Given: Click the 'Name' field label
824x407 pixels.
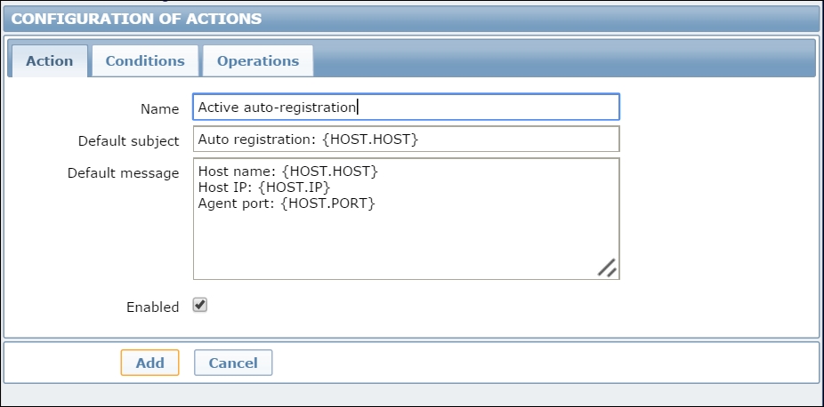Looking at the screenshot, I should tap(160, 108).
